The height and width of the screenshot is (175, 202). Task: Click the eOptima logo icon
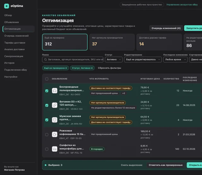(7, 6)
